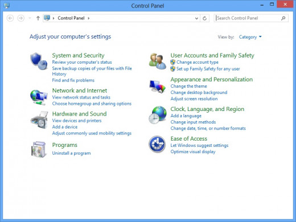
Task: Click the Control Panel breadcrumb text
Action: pos(71,18)
